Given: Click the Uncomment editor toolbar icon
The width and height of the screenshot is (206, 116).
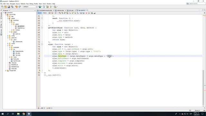Looking at the screenshot, I should (x=94, y=13).
